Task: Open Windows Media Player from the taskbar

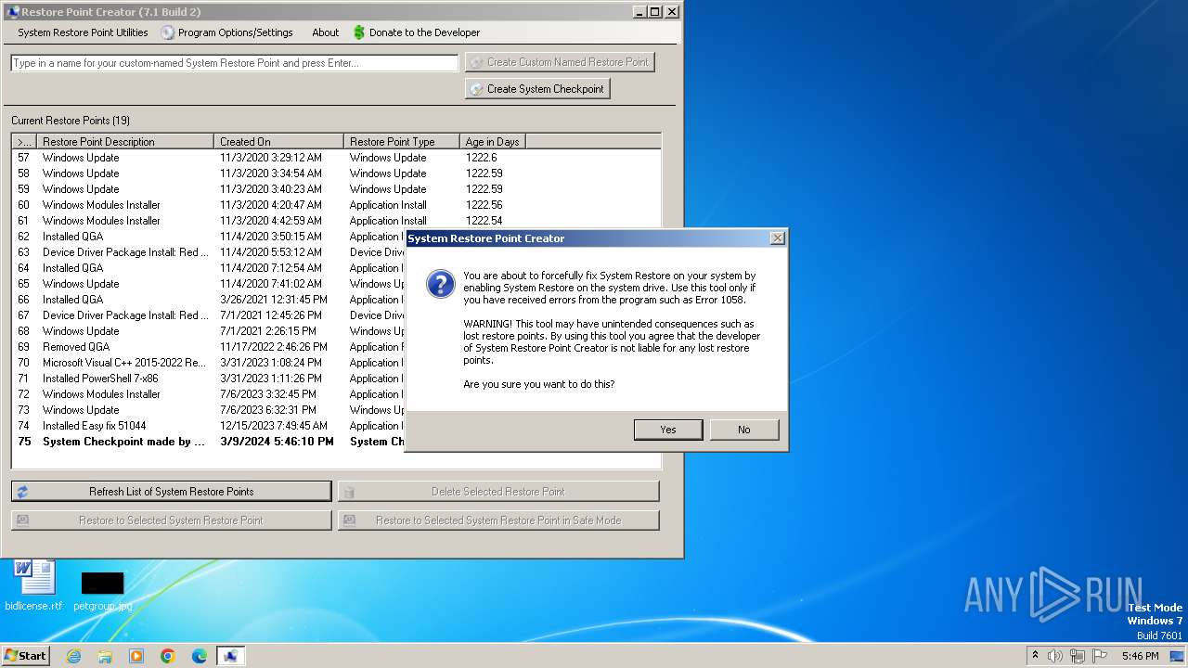Action: pyautogui.click(x=136, y=656)
